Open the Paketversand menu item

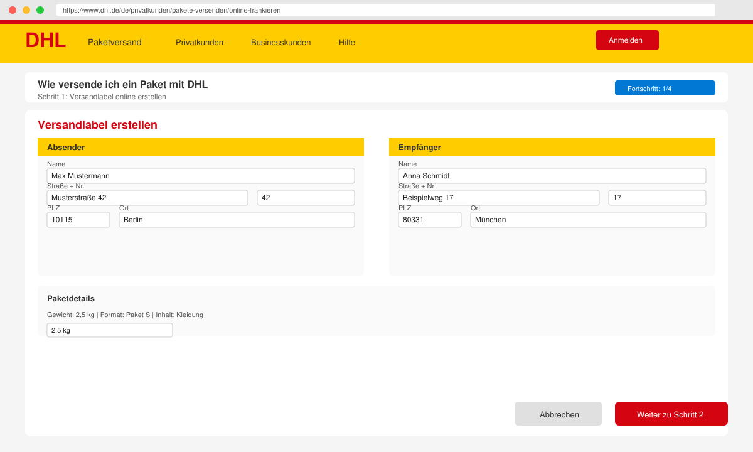115,42
